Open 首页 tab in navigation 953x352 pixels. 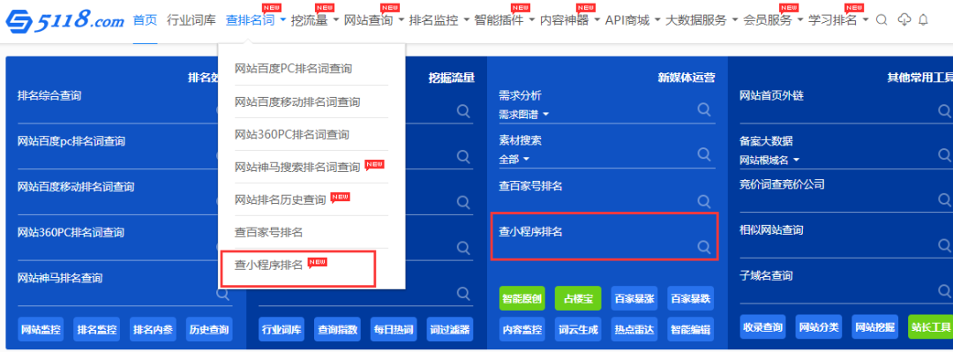click(x=145, y=20)
